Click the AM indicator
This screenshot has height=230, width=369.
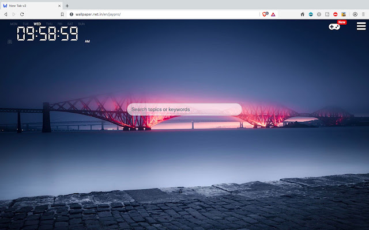point(87,41)
